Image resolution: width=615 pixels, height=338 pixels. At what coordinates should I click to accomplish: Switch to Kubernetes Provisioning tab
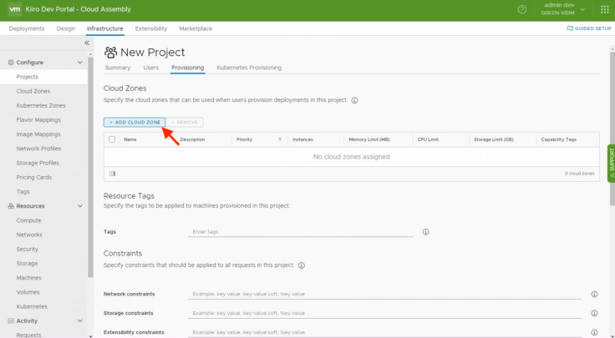(x=249, y=68)
